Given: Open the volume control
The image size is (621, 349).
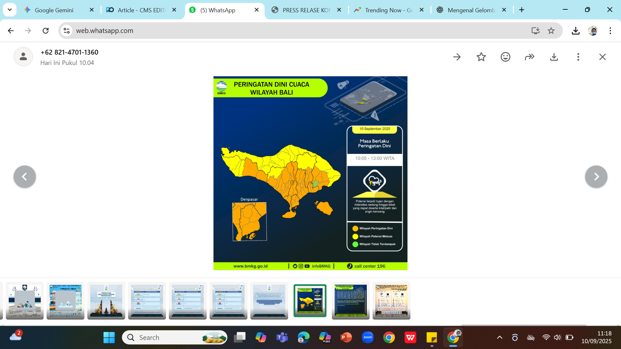Looking at the screenshot, I should (557, 338).
